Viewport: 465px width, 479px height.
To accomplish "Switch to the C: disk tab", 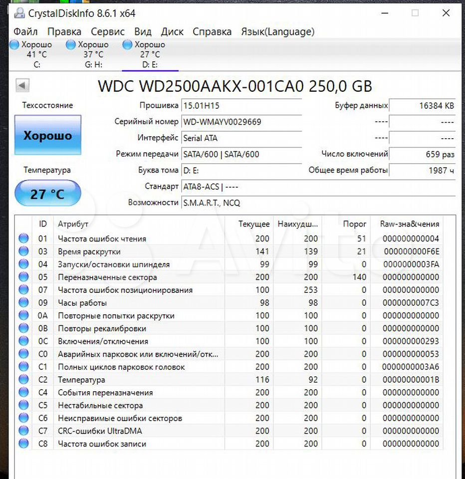I will click(36, 55).
